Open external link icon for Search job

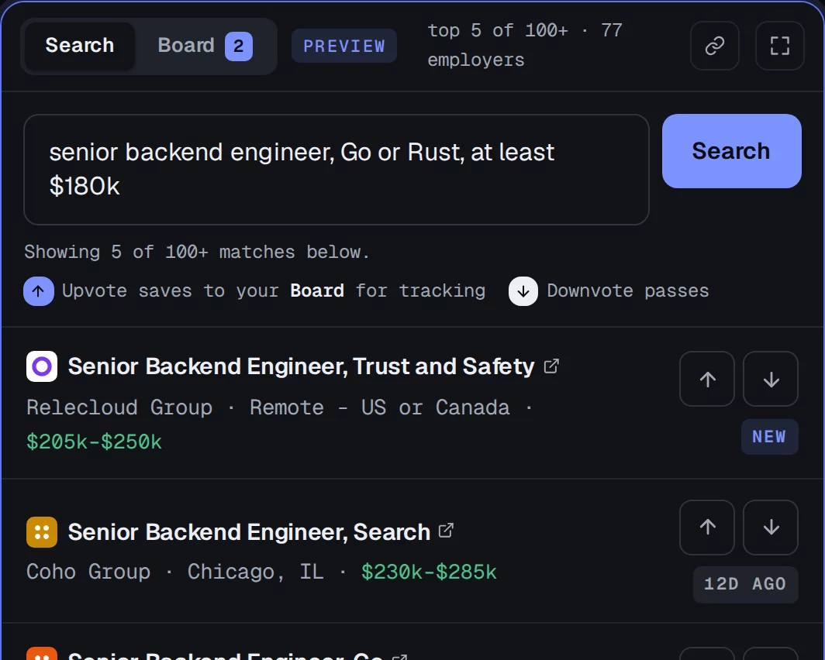(446, 531)
